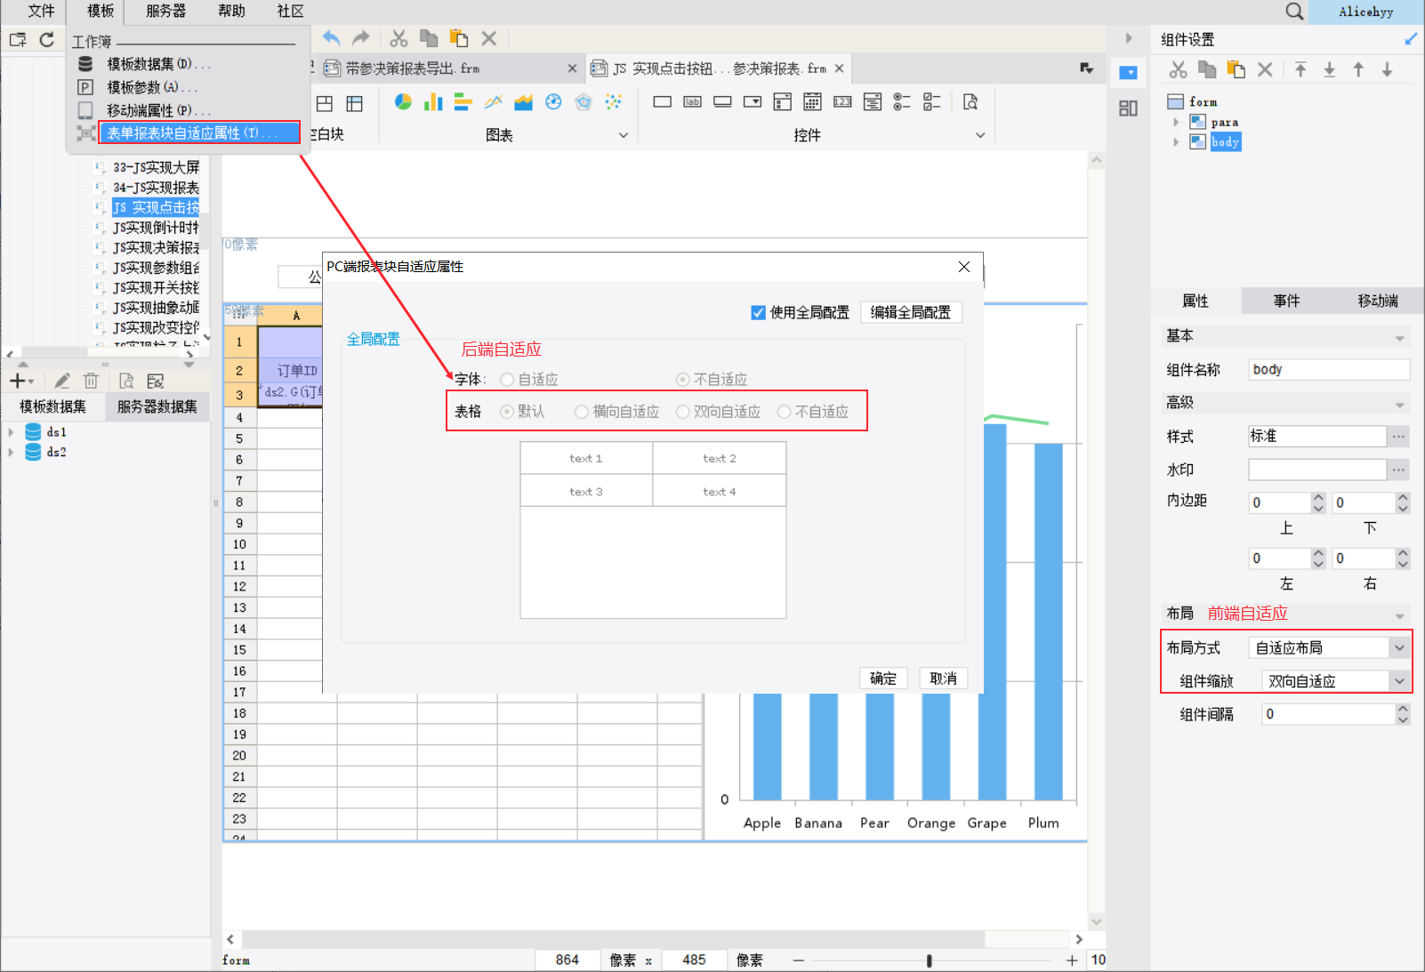Expand the ds1 dataset node

(x=11, y=432)
